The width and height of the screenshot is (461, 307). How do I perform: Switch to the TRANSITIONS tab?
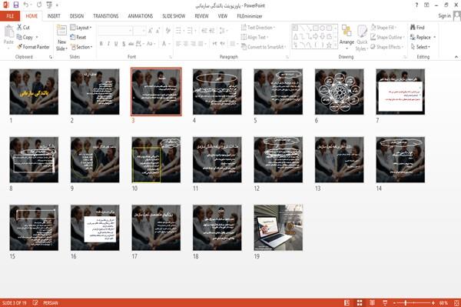coord(106,16)
